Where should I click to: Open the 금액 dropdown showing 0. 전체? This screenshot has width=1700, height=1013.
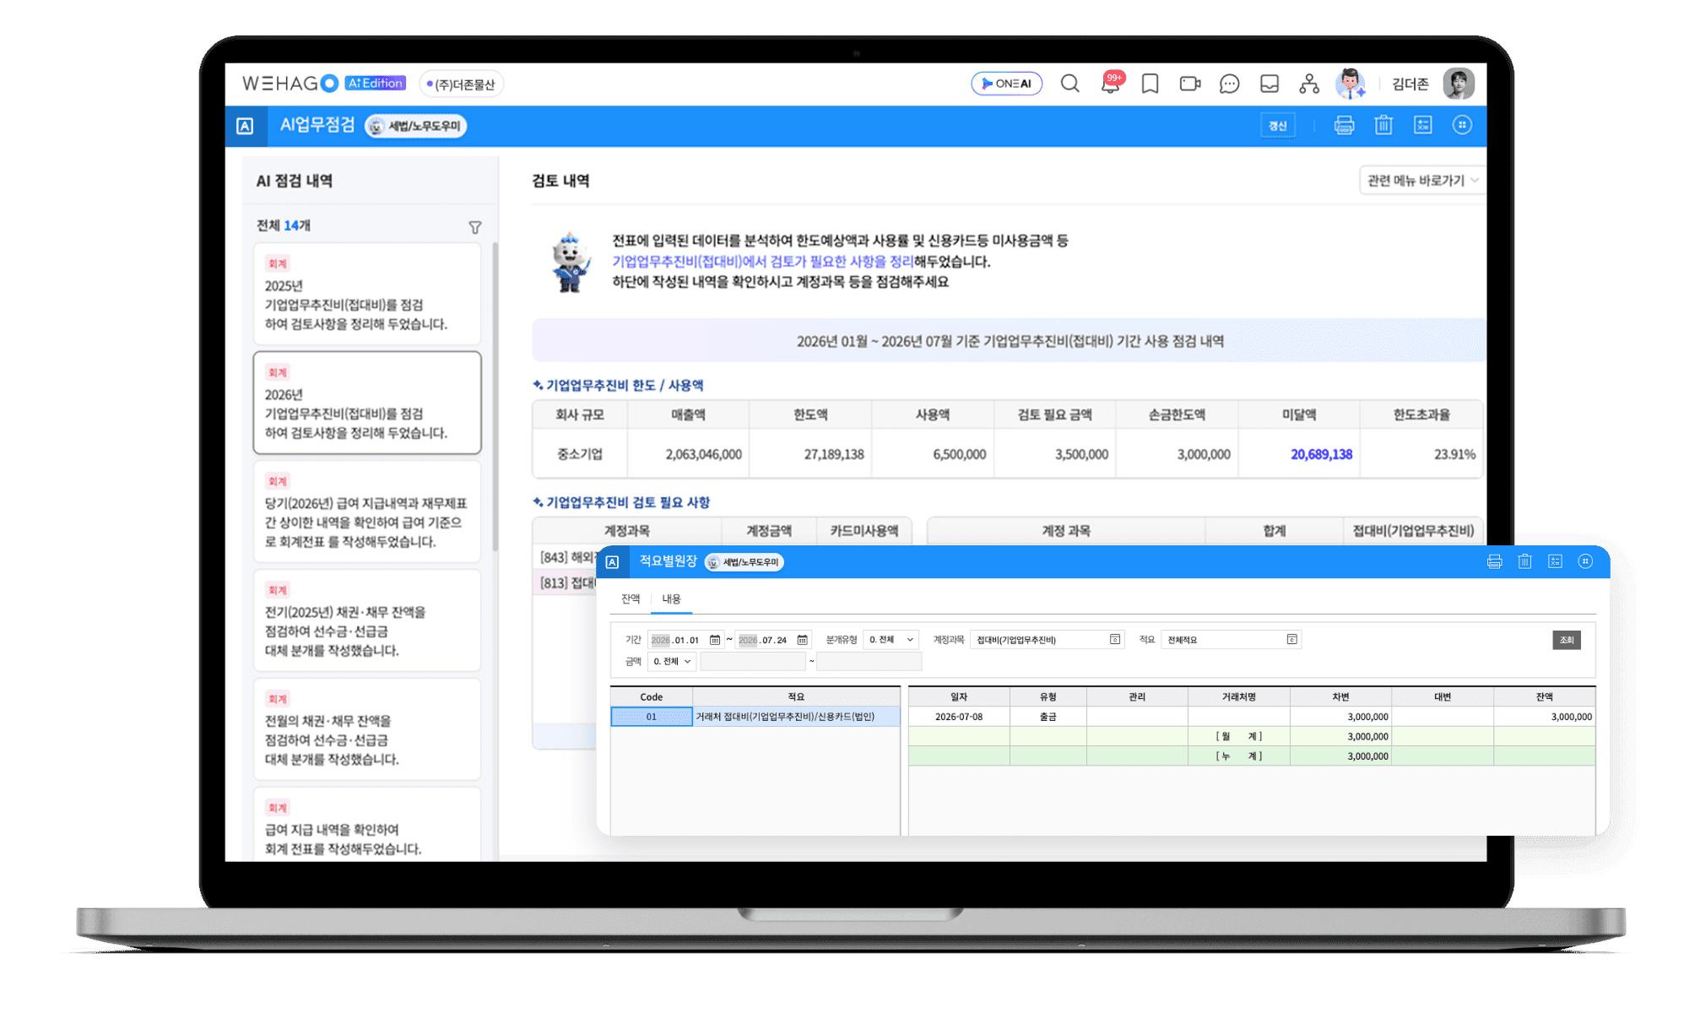click(672, 661)
